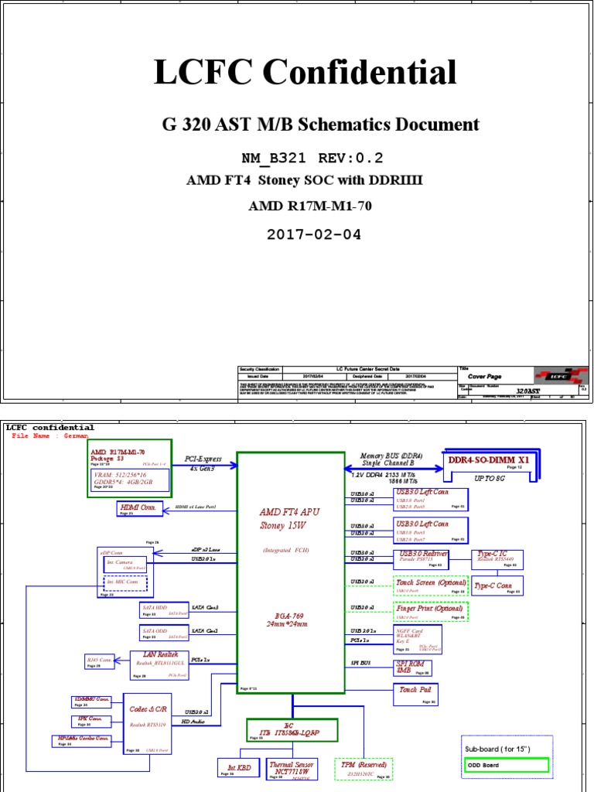Click the Codec & C/R block
Image resolution: width=594 pixels, height=792 pixels.
(x=148, y=724)
